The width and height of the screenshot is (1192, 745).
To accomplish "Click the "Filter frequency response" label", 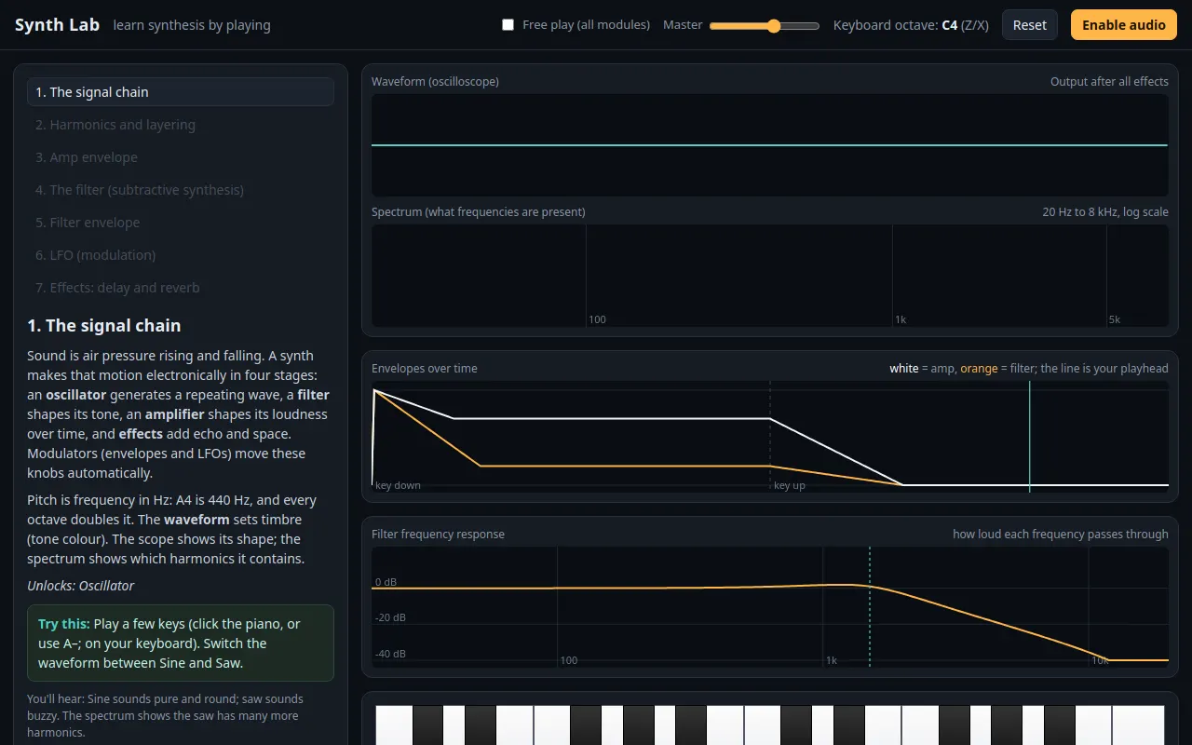I will coord(438,535).
